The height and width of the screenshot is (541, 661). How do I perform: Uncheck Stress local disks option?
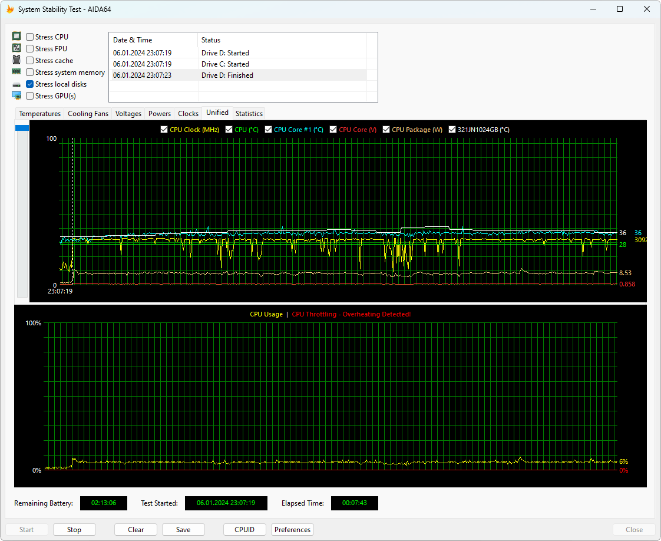click(30, 84)
